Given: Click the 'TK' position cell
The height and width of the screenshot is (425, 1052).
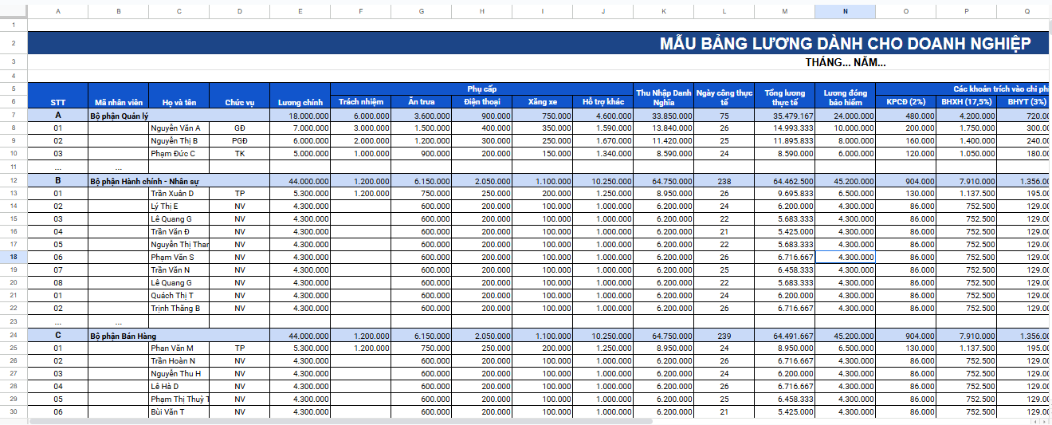Looking at the screenshot, I should pos(239,154).
